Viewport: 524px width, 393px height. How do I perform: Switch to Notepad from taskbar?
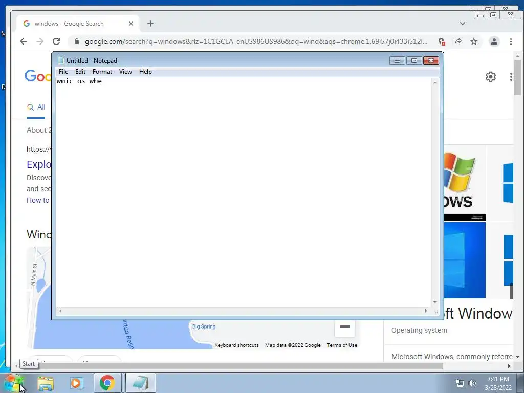[x=141, y=383]
